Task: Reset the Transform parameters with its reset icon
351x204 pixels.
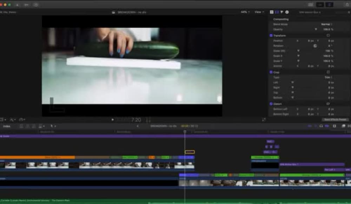Action: (x=328, y=35)
